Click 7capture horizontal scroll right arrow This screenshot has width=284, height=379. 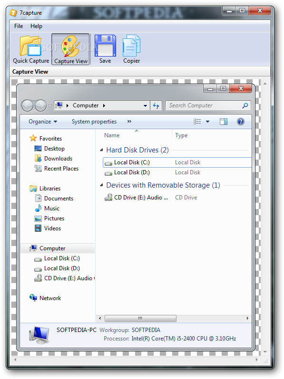[257, 360]
